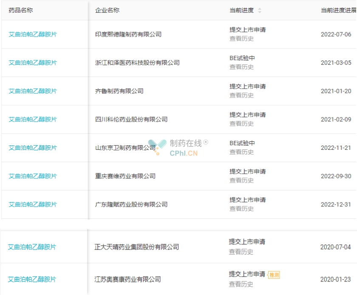View 查看历史 for 江苏奥赛康药业有限公司
The image size is (357, 295).
[241, 284]
